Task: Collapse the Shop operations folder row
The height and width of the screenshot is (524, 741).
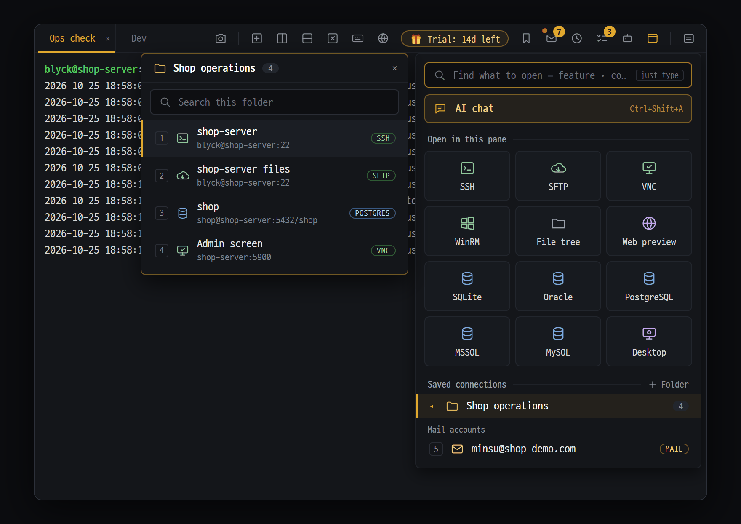Action: [x=558, y=406]
